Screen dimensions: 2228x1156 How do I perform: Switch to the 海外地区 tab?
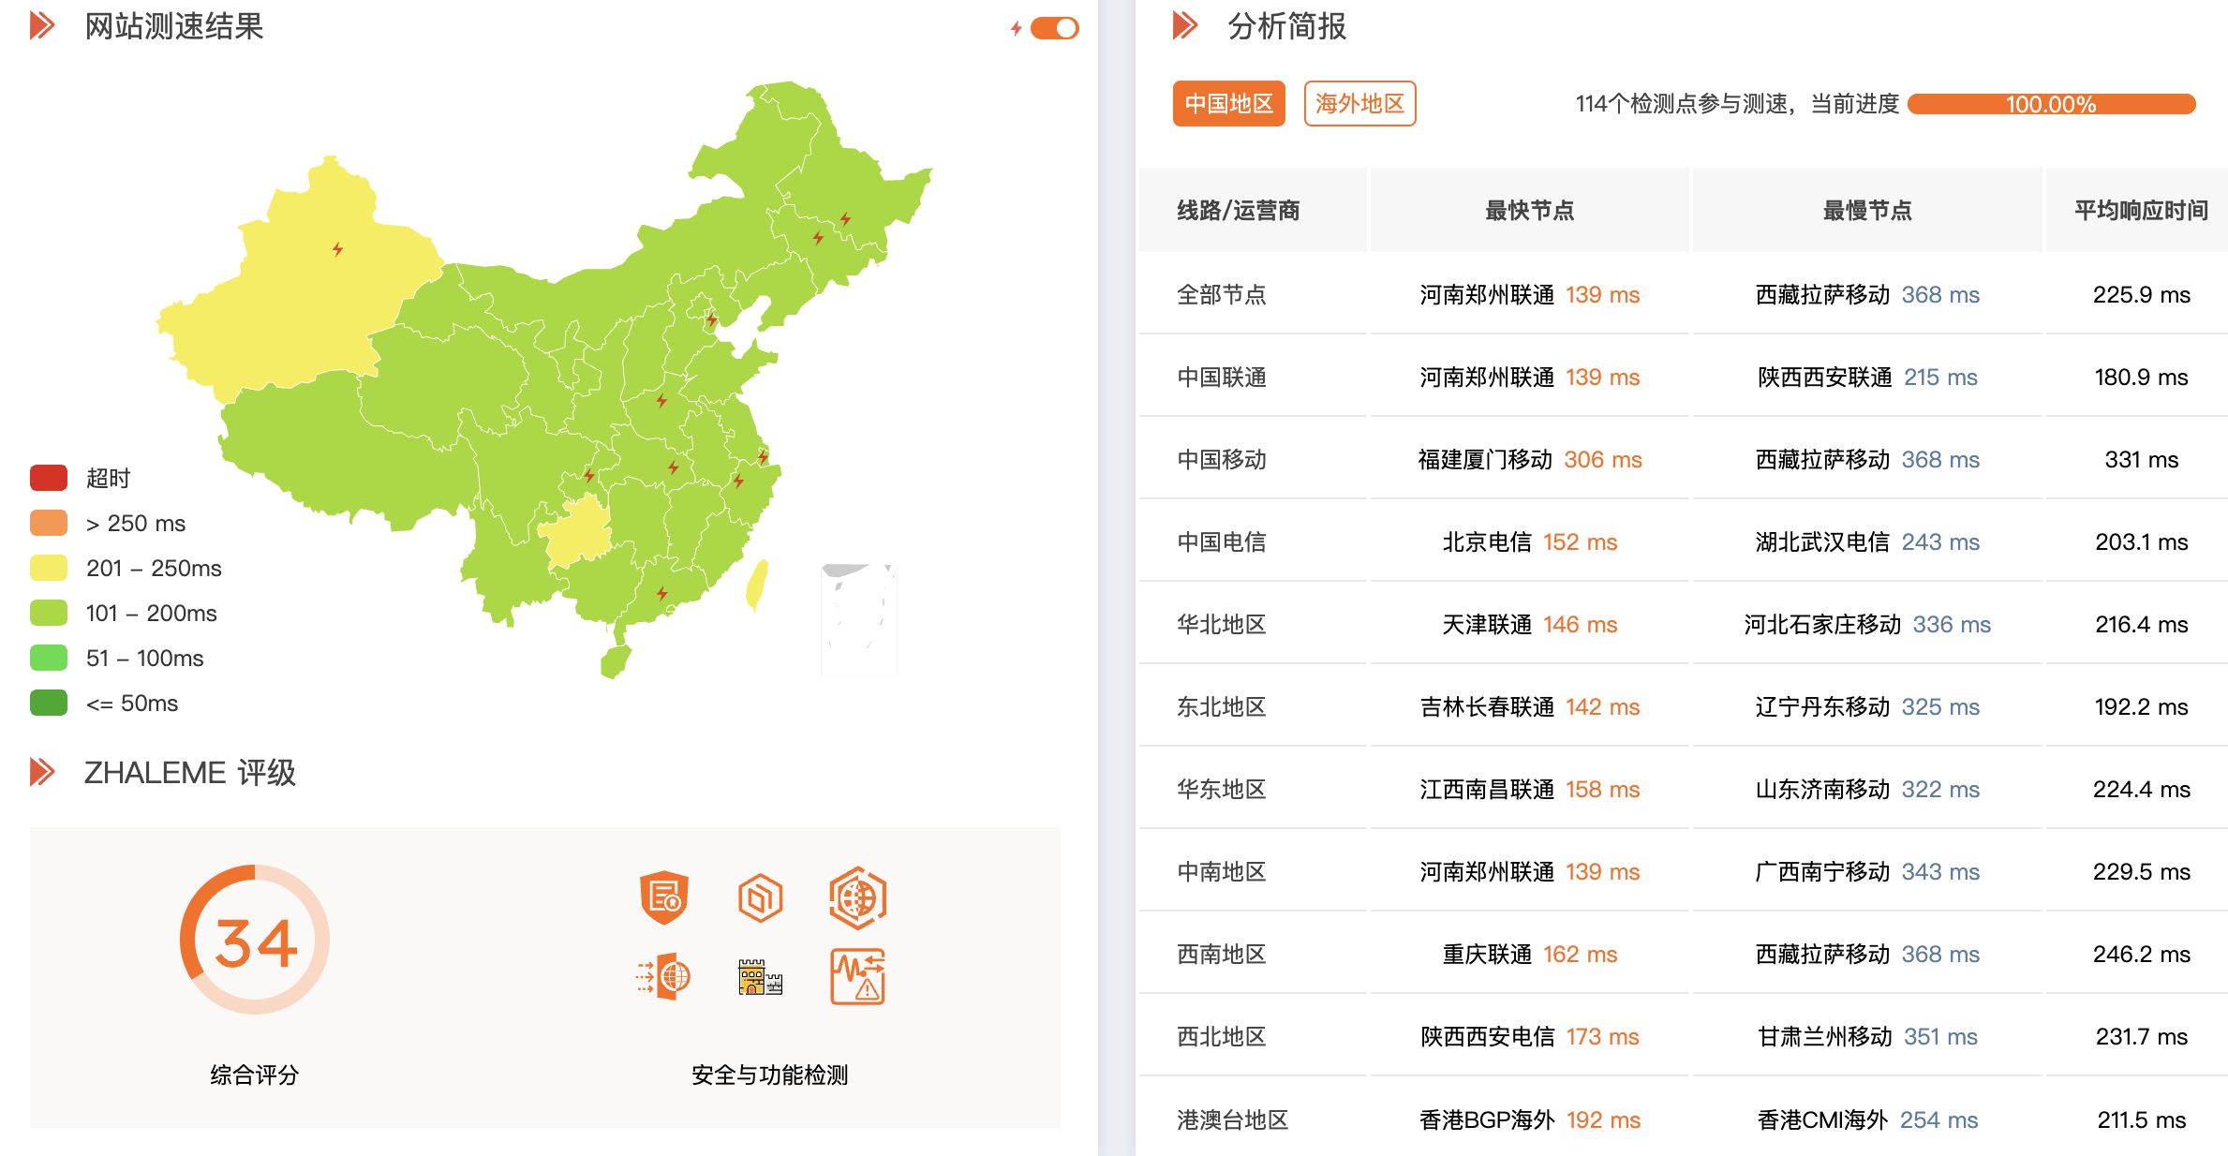point(1359,103)
